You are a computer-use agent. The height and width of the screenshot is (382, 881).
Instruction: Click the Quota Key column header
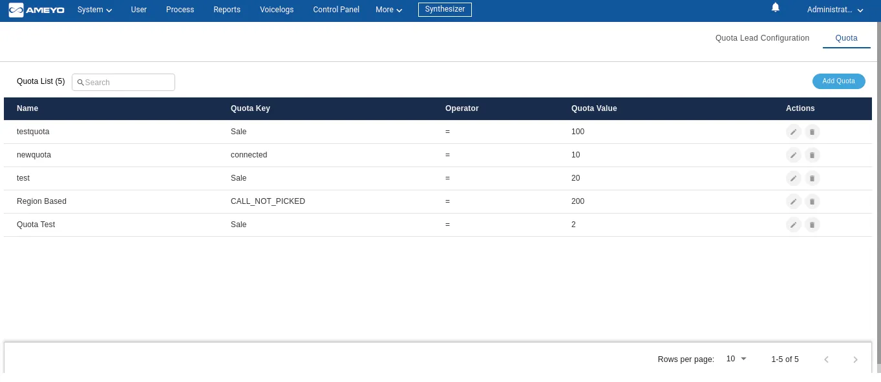[250, 108]
